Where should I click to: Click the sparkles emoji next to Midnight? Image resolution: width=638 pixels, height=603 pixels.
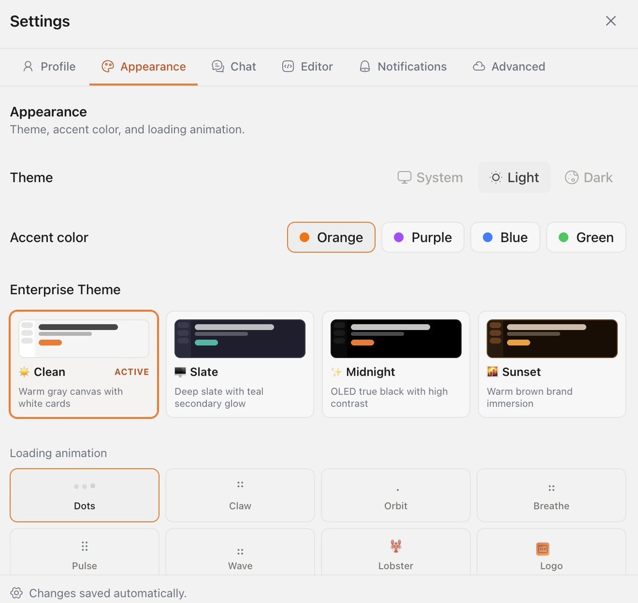coord(336,372)
